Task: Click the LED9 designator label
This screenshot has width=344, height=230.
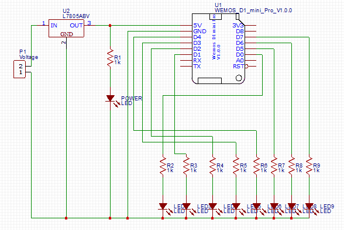Action: pos(327,206)
